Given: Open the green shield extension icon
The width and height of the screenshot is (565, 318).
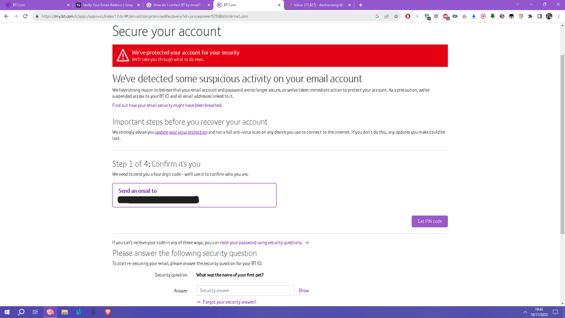Looking at the screenshot, I should pos(427,16).
